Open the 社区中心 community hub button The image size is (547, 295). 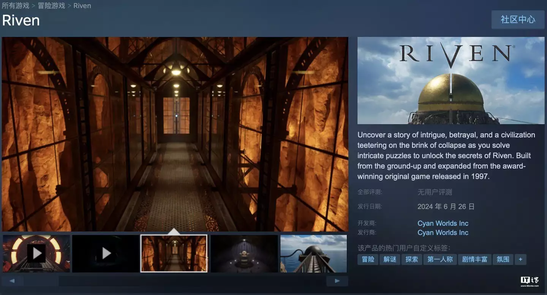[x=518, y=20]
